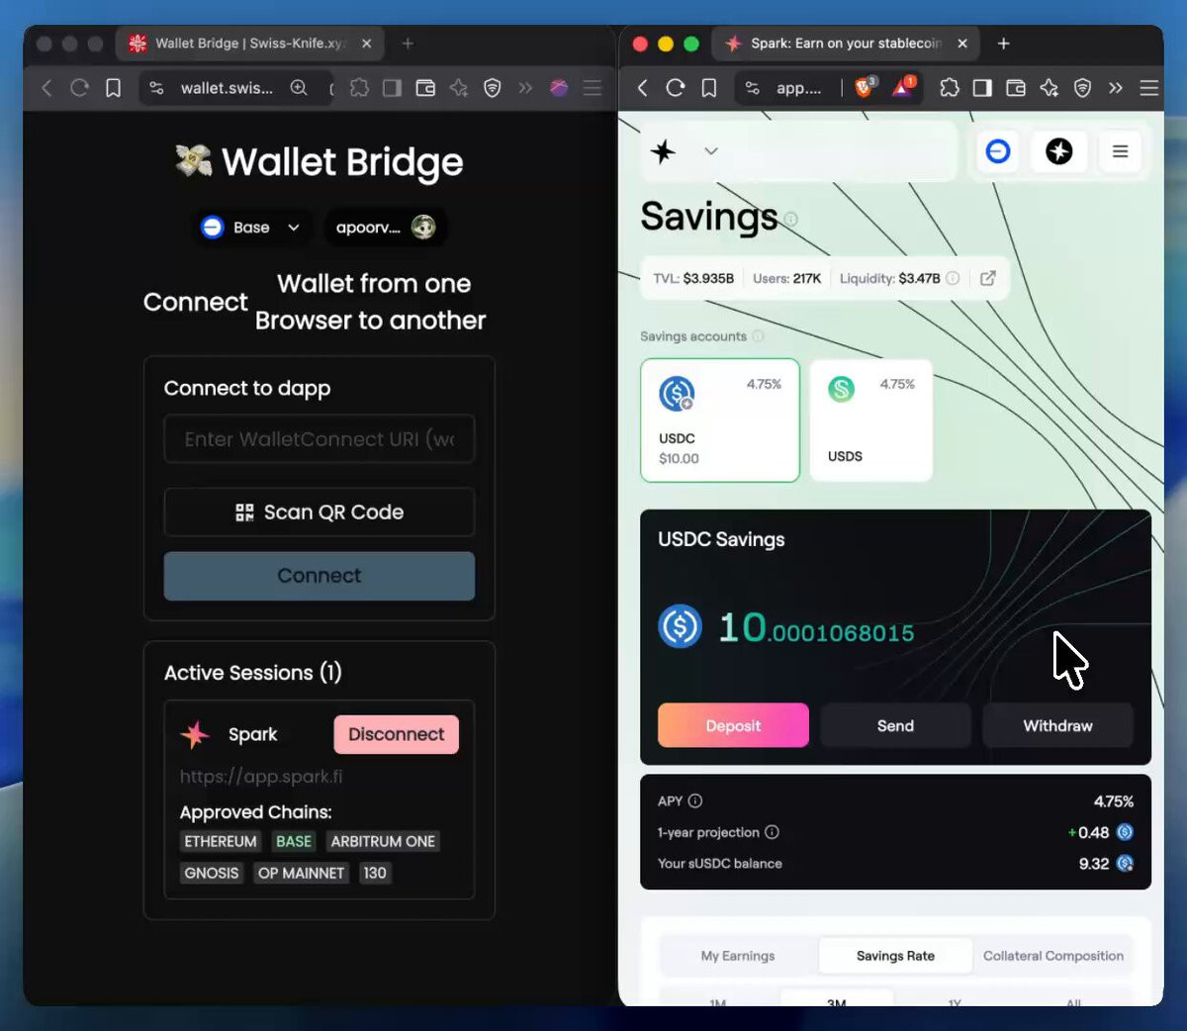This screenshot has width=1187, height=1031.
Task: Toggle sidebar panel in Wallet Bridge browser
Action: 393,88
